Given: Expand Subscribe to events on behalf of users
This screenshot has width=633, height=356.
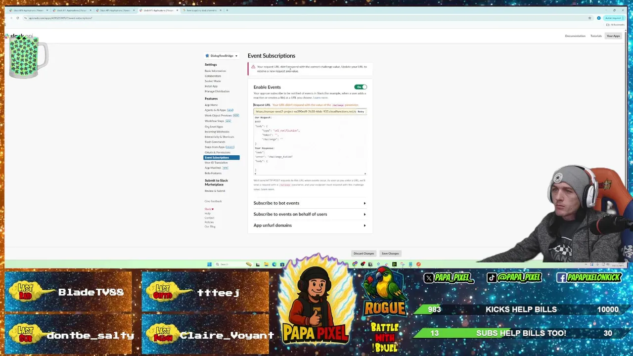Looking at the screenshot, I should point(310,214).
